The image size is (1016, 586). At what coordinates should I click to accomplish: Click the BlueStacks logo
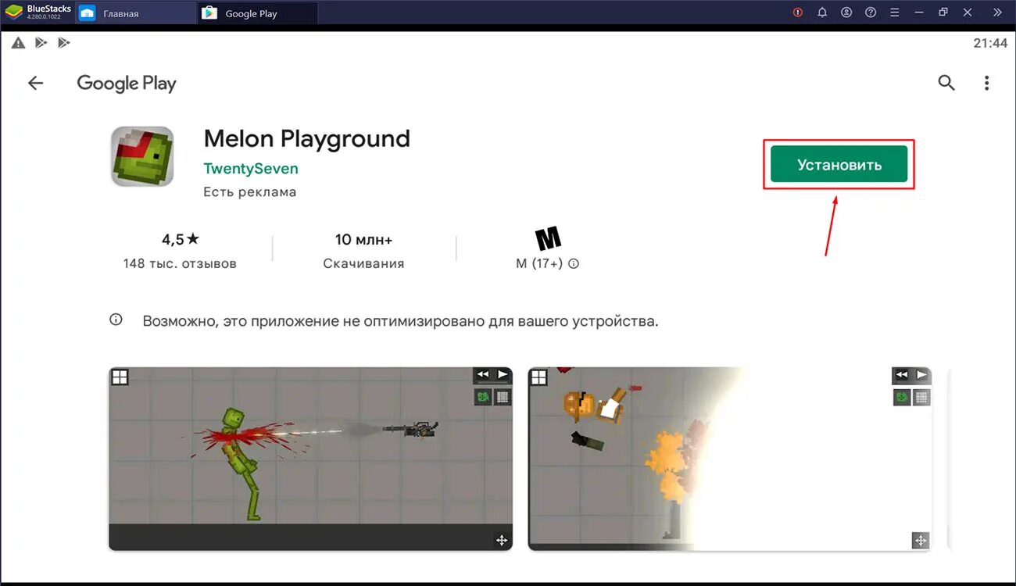(13, 12)
